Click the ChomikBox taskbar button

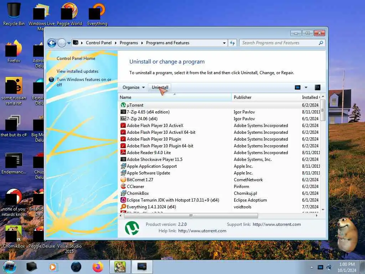pos(120,267)
